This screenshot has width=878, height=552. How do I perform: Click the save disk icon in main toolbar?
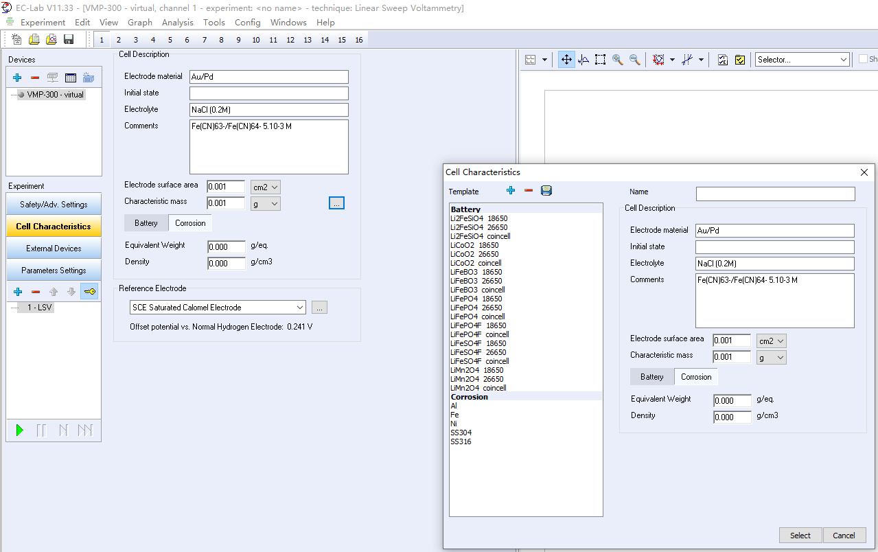coord(69,40)
